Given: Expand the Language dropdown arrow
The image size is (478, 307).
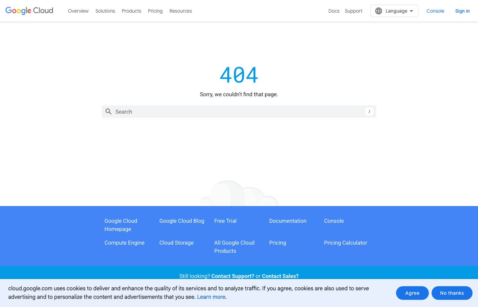Looking at the screenshot, I should coord(411,11).
